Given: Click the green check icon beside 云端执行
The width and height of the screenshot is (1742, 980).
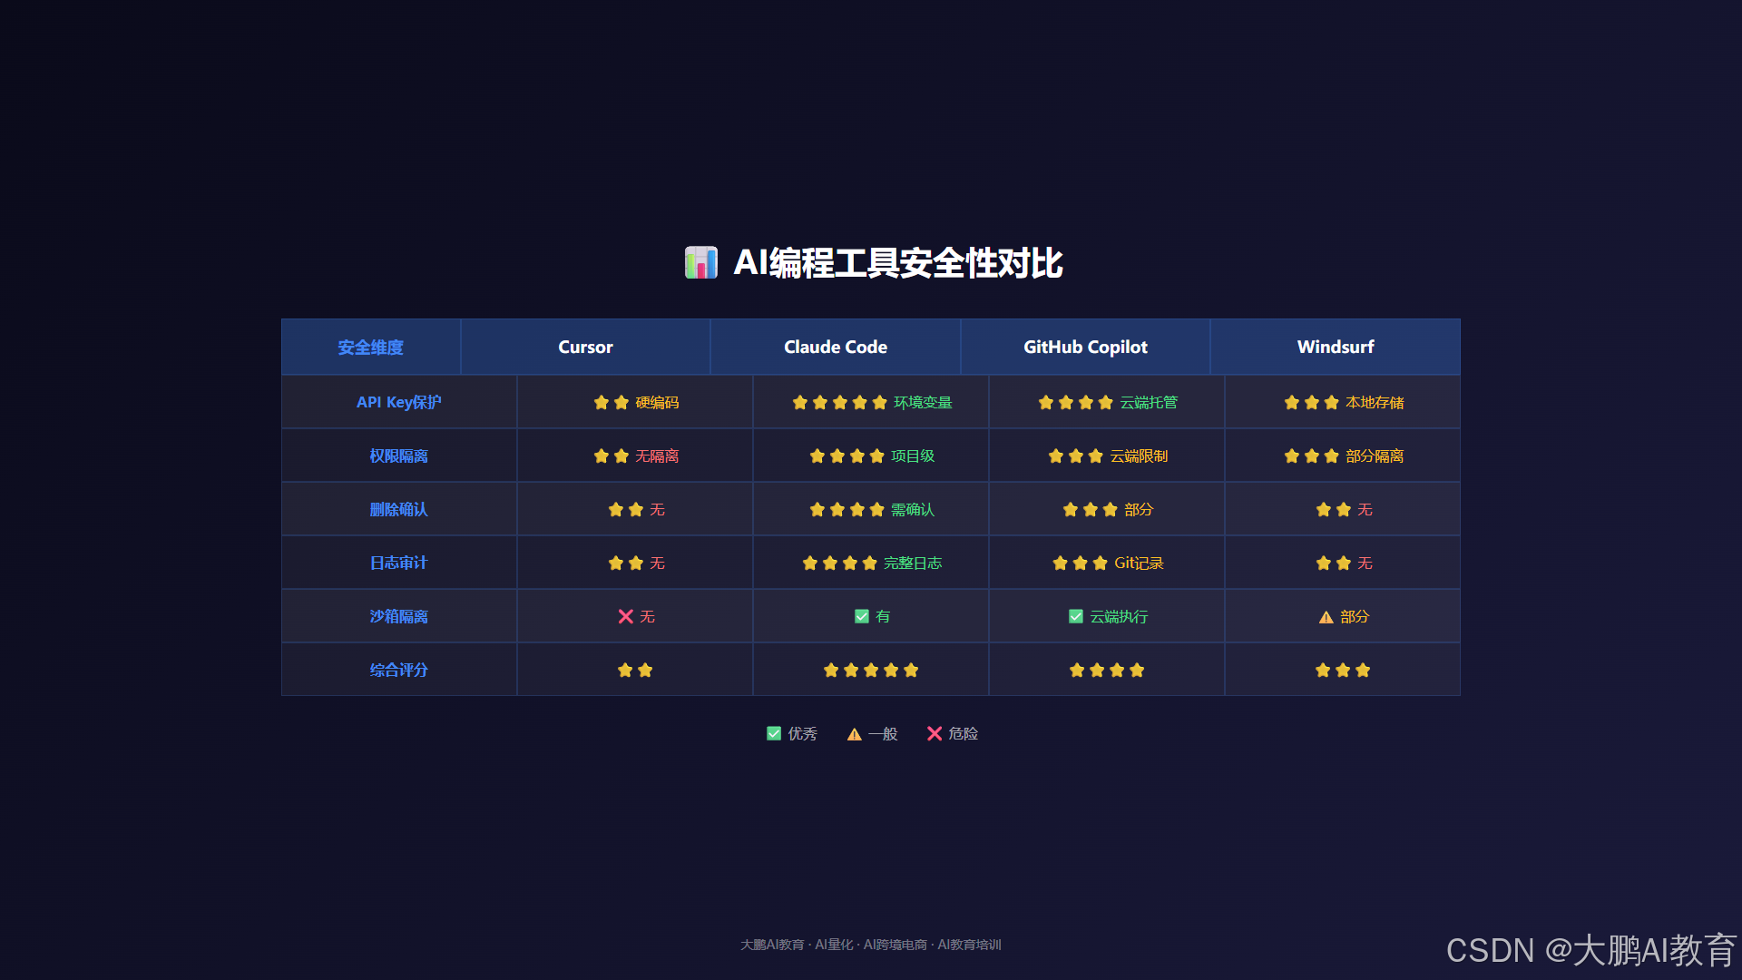Looking at the screenshot, I should pos(1076,617).
